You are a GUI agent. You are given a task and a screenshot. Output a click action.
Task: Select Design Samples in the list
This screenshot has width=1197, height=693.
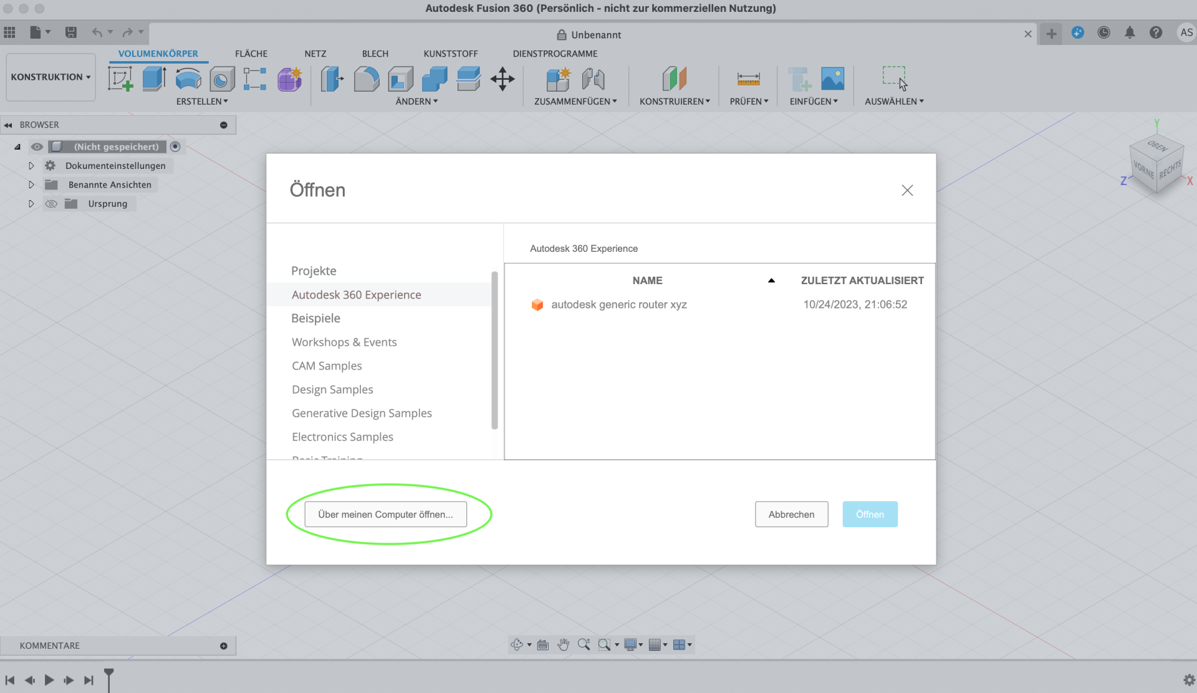332,390
